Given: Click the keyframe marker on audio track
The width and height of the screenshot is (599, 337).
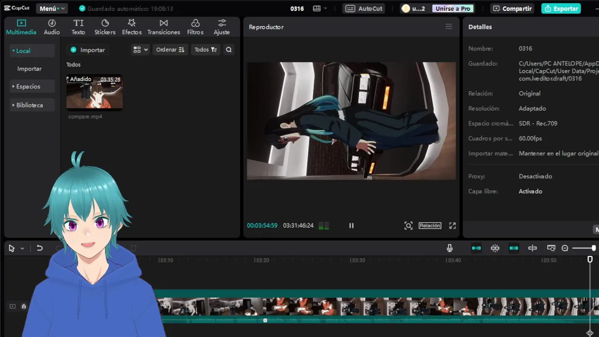Looking at the screenshot, I should coord(265,321).
